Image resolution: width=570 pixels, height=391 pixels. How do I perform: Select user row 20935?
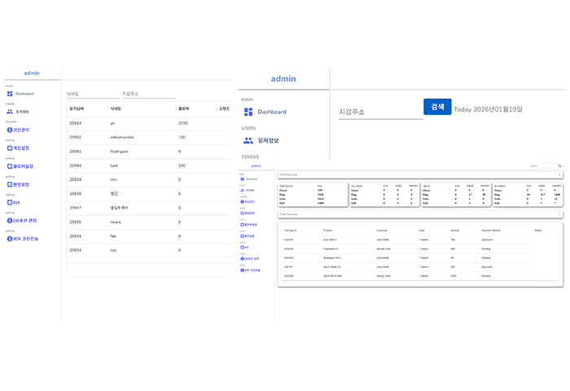(149, 236)
